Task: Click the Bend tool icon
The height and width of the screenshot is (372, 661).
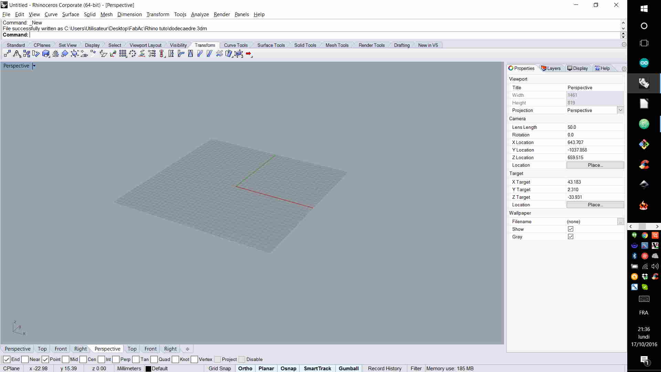Action: pos(181,54)
